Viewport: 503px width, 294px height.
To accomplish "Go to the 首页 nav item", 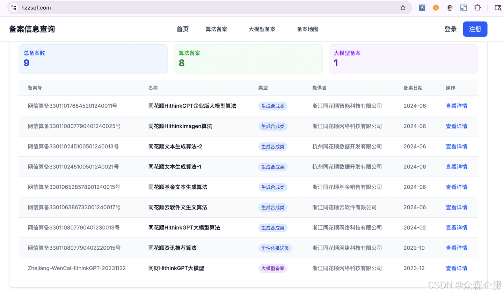I will click(x=183, y=29).
